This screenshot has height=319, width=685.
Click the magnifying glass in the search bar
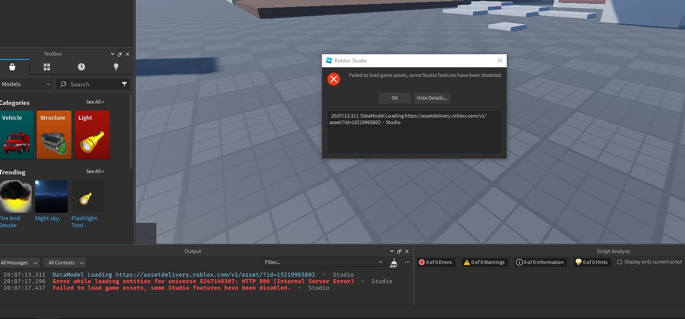point(63,84)
